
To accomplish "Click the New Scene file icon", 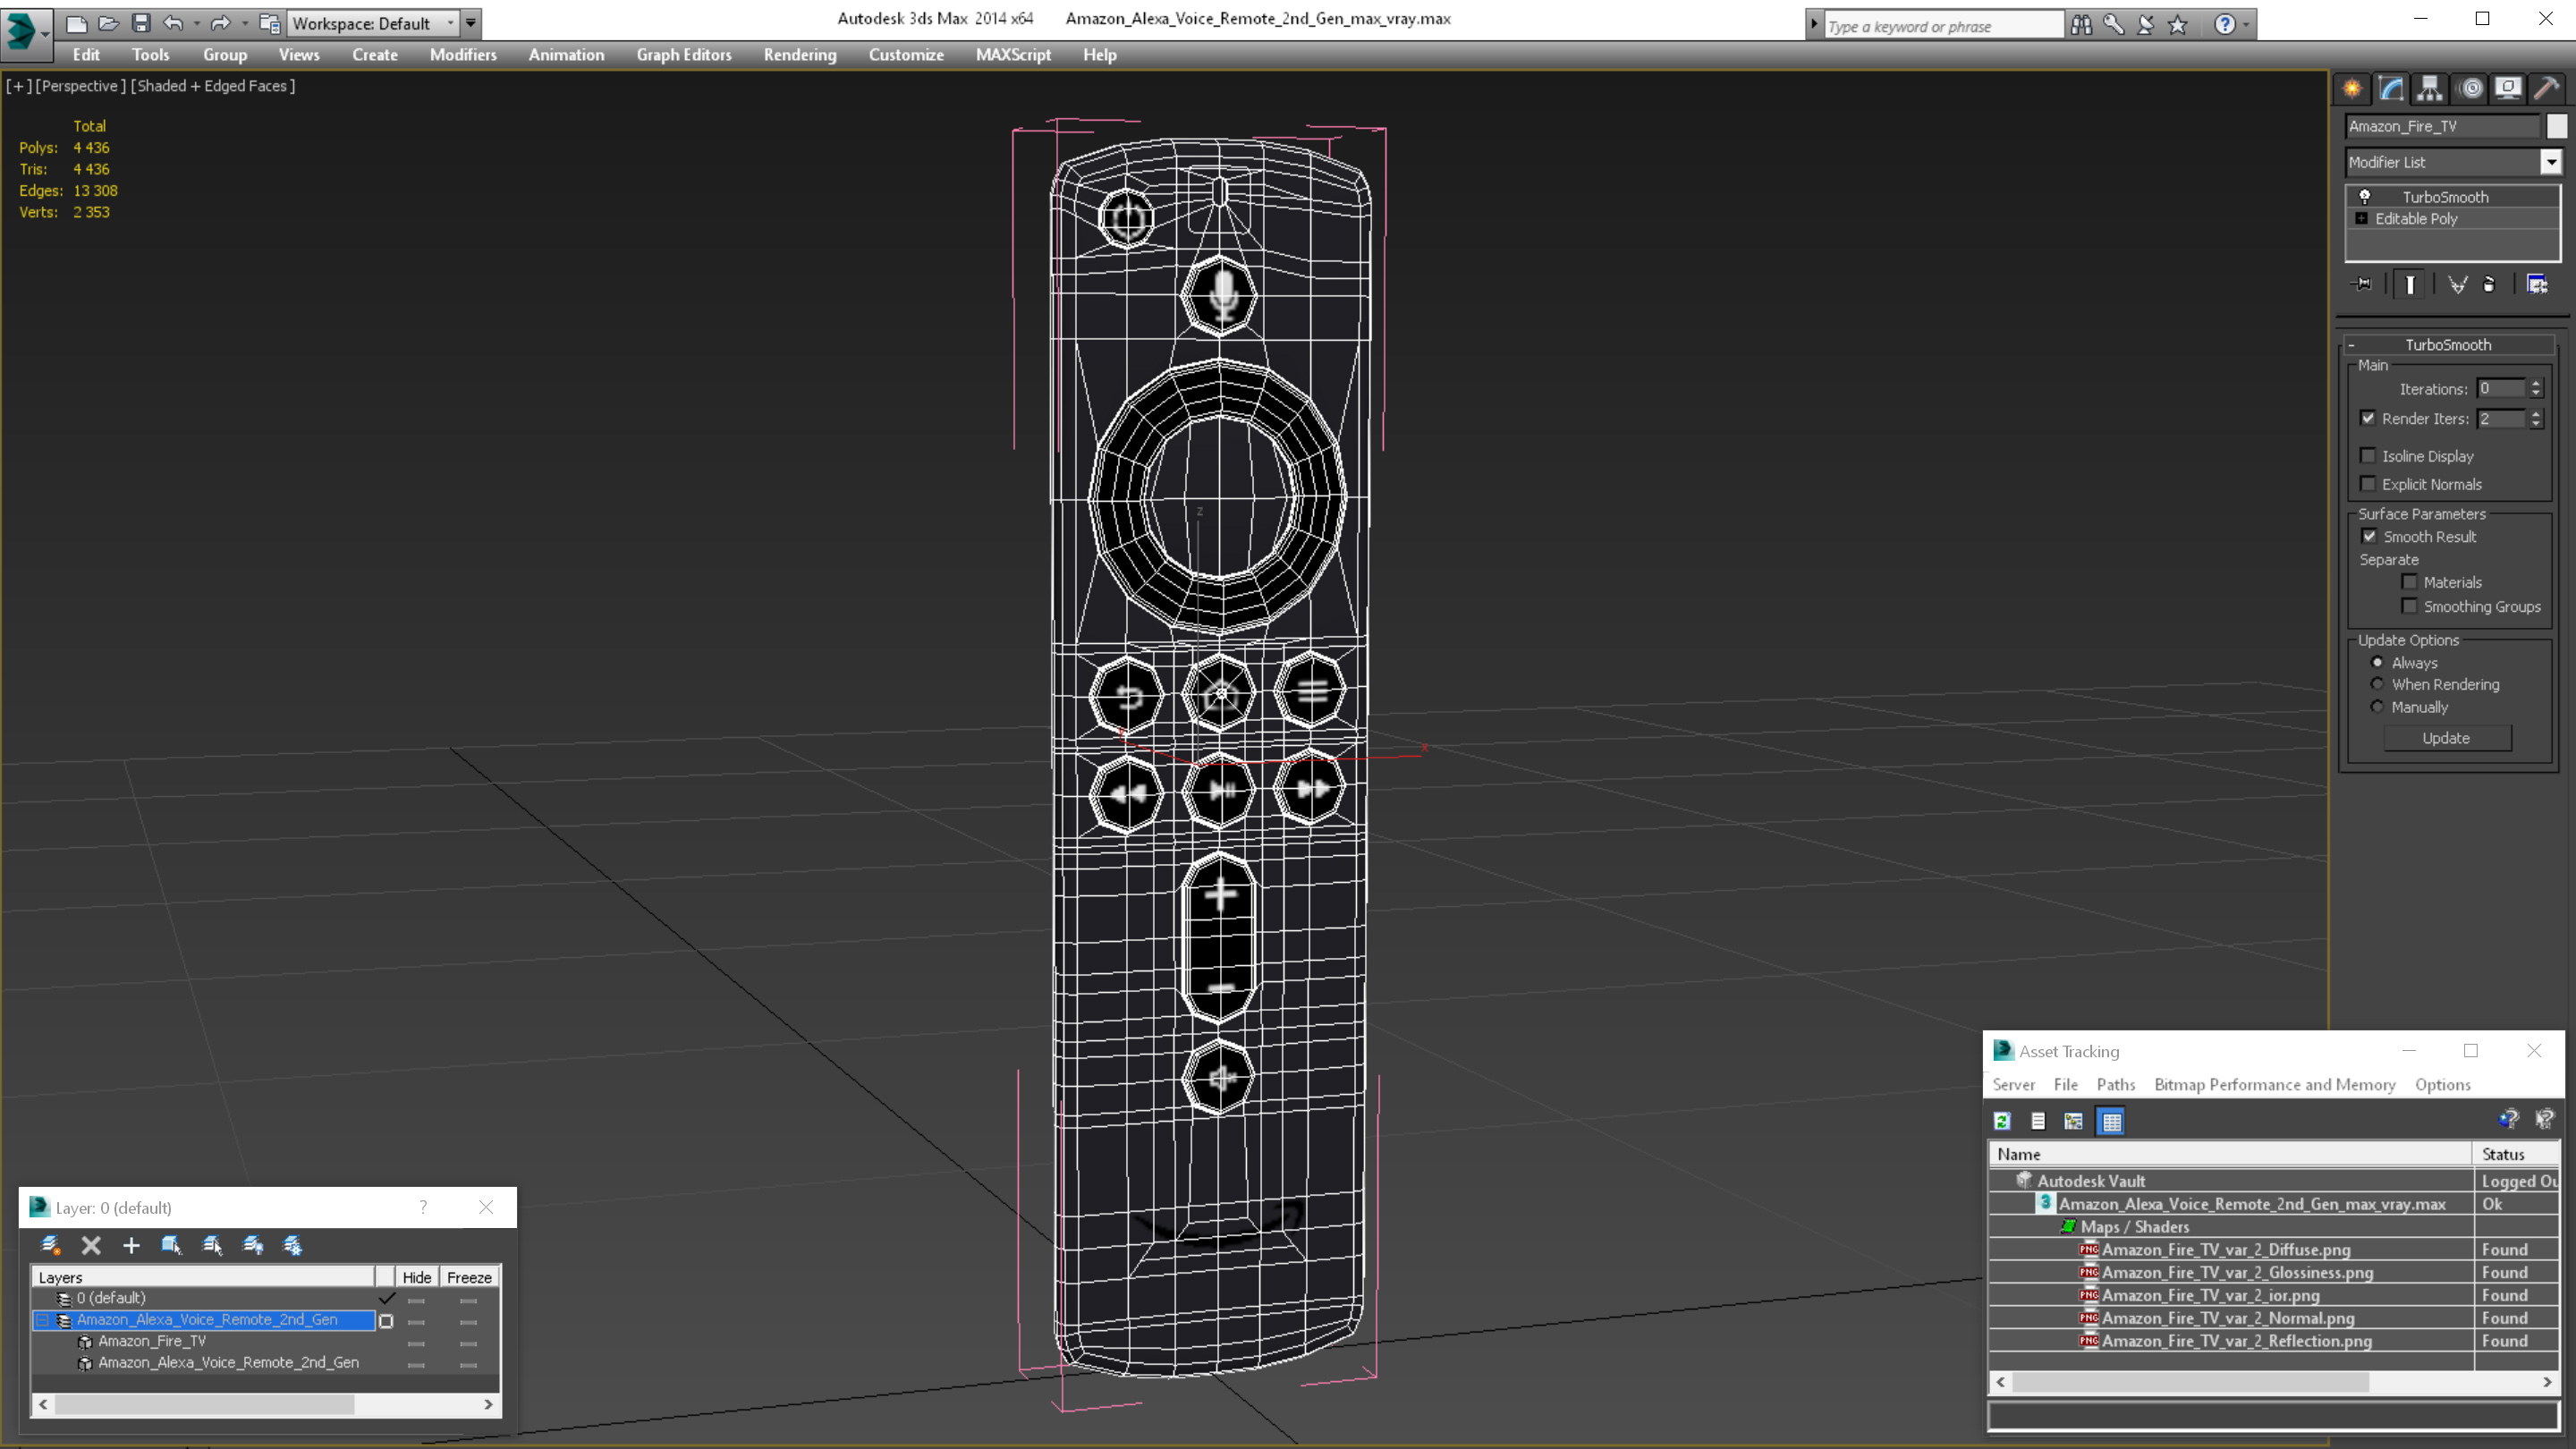I will [76, 23].
